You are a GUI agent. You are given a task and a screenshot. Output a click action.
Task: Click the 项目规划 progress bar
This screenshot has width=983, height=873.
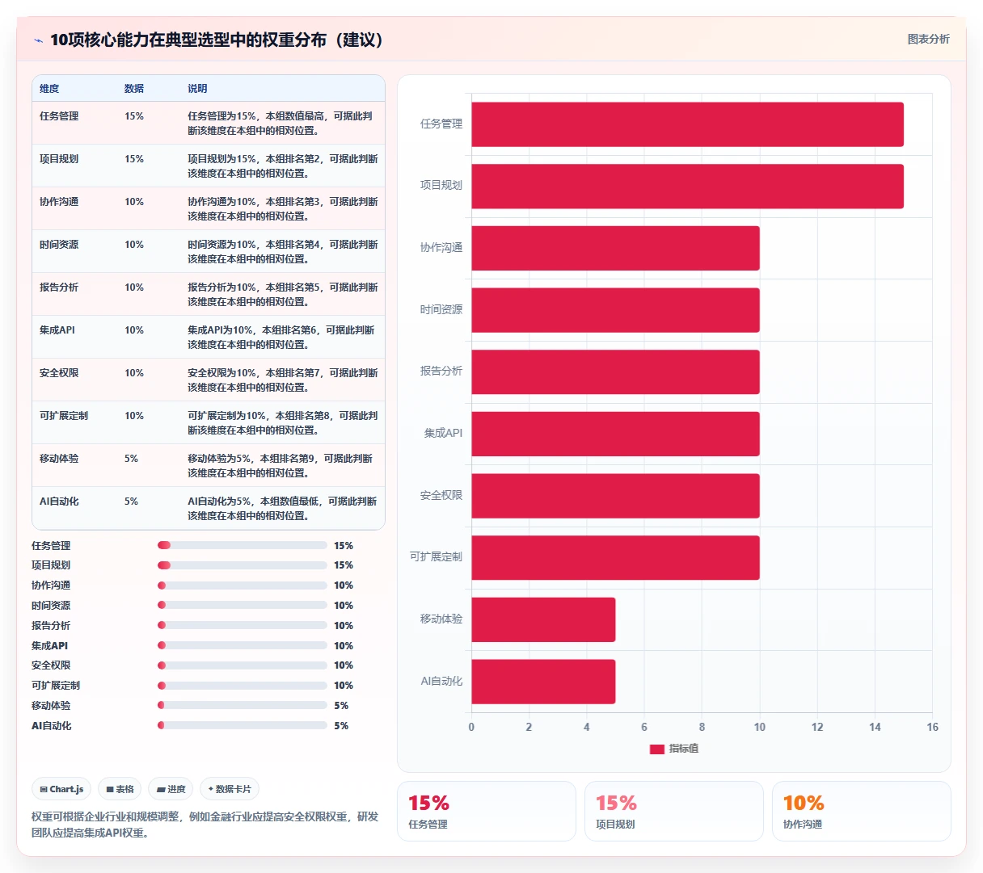pyautogui.click(x=243, y=565)
